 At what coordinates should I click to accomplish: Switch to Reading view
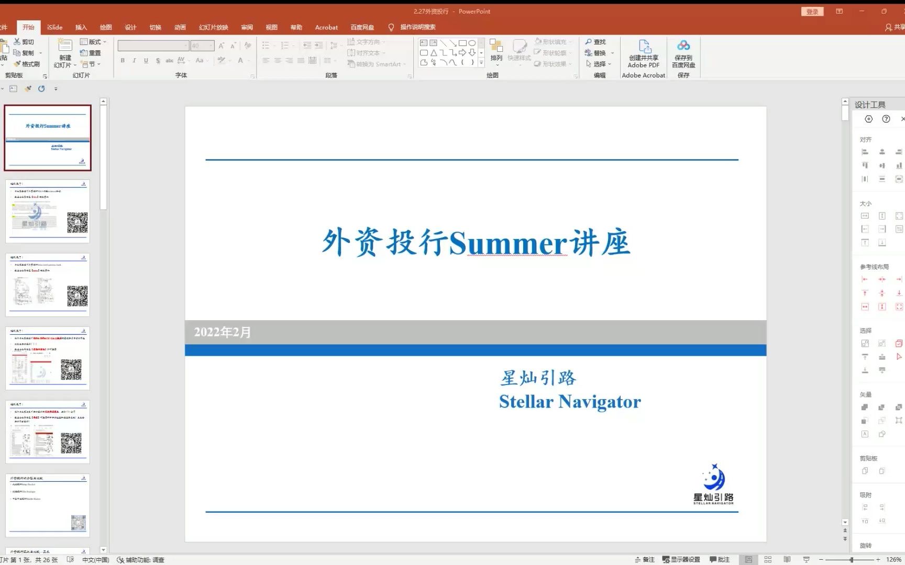coord(787,560)
